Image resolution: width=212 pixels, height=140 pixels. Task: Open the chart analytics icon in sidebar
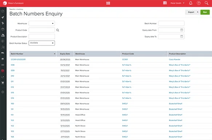[x=3, y=77]
